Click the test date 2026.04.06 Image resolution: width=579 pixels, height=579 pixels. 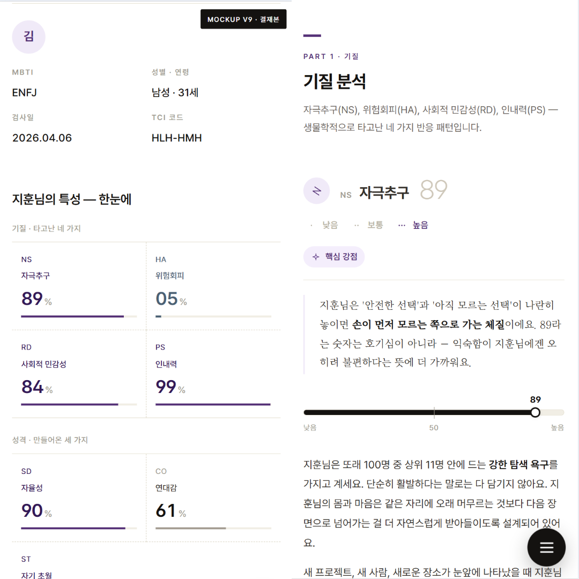tap(42, 138)
